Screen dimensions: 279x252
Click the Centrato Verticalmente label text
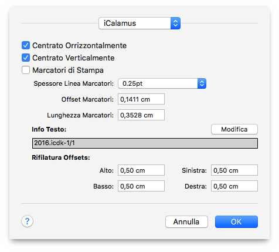[x=73, y=58]
